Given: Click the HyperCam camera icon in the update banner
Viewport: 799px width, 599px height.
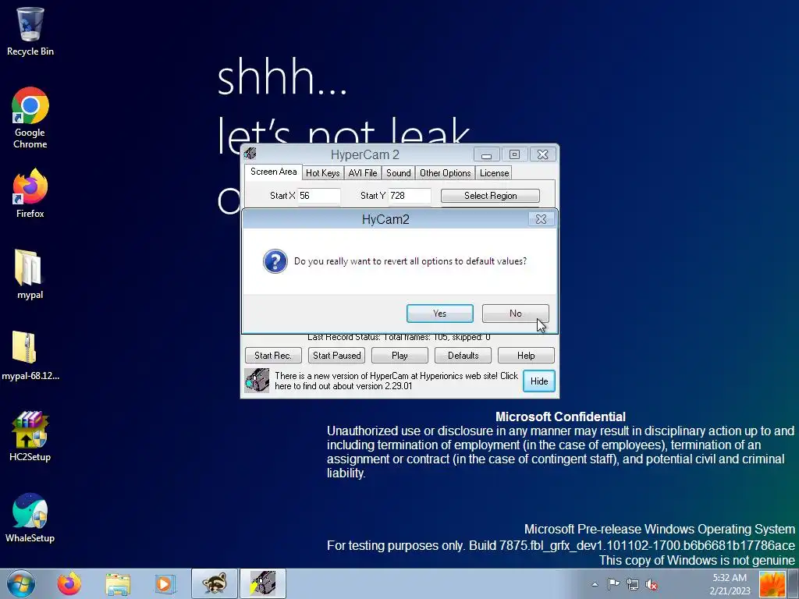Looking at the screenshot, I should pos(256,381).
